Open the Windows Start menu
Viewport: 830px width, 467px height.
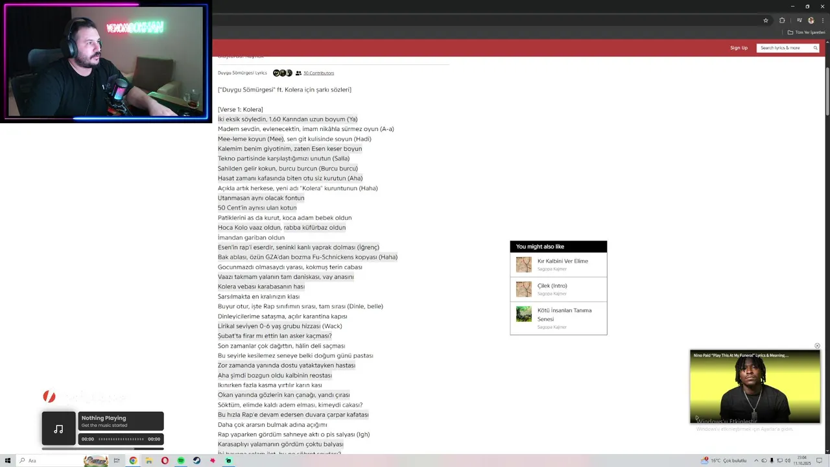(x=8, y=461)
